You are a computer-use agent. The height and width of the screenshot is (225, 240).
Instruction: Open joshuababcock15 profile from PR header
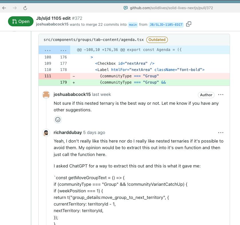click(x=52, y=24)
